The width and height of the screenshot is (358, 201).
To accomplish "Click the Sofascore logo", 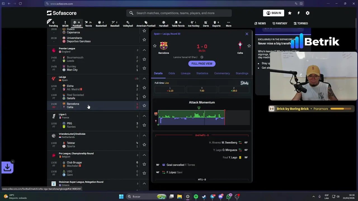I will (x=62, y=13).
